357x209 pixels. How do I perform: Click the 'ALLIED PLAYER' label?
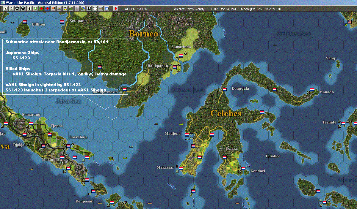[x=136, y=9]
